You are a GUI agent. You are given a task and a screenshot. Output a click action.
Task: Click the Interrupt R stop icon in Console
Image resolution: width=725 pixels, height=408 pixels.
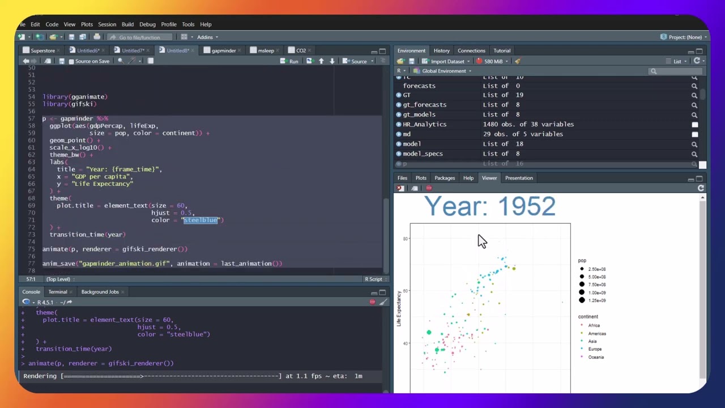pyautogui.click(x=372, y=302)
